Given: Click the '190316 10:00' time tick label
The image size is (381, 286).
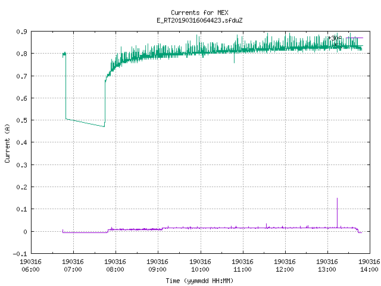Looking at the screenshot, I should click(200, 266).
